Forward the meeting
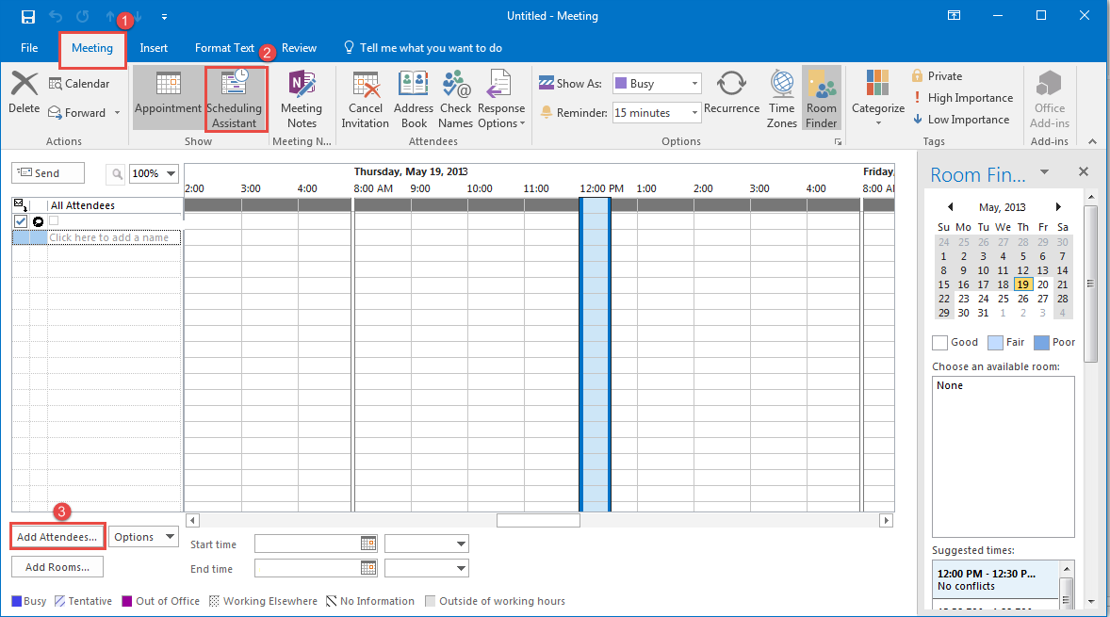This screenshot has height=617, width=1110. click(x=77, y=112)
